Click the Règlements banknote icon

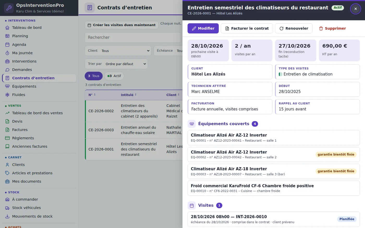click(x=7, y=138)
